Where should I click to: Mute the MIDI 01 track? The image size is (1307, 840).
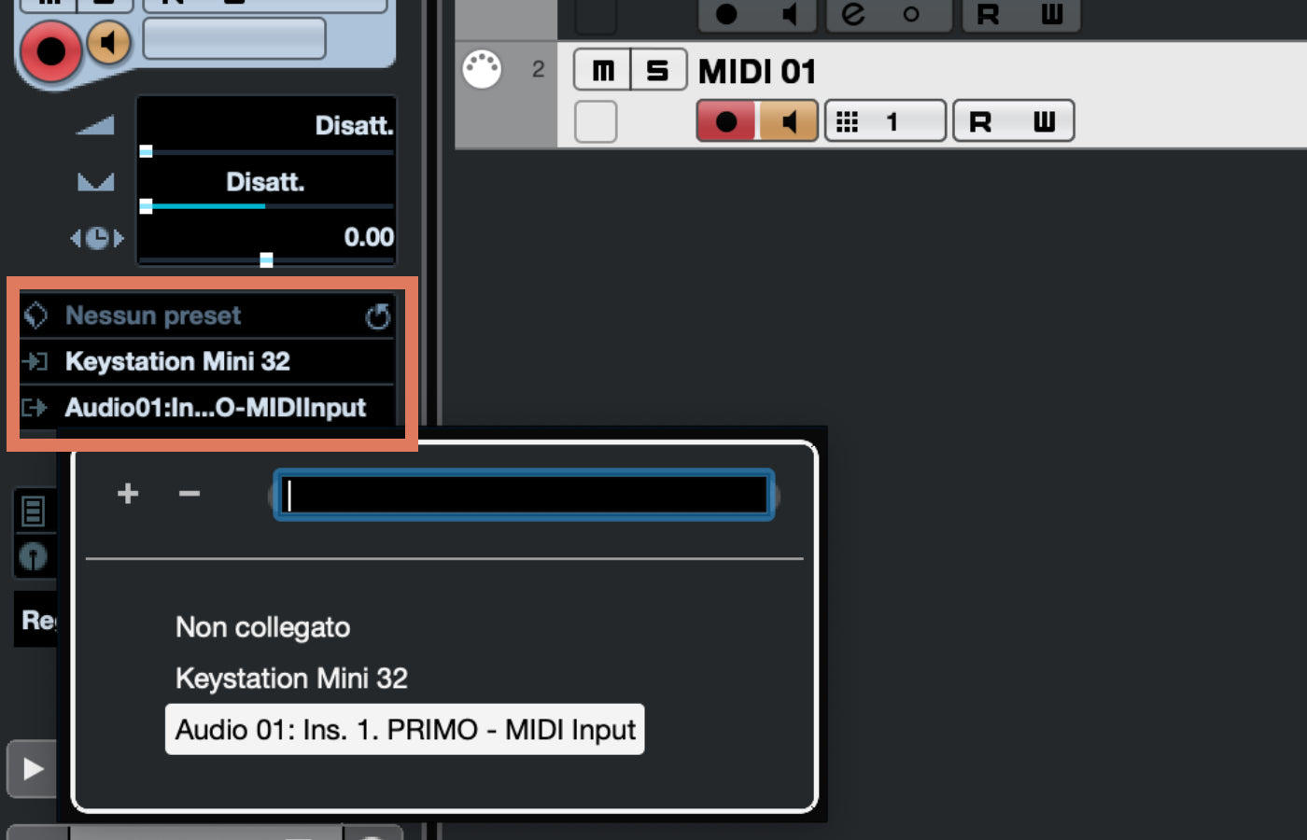(x=603, y=70)
